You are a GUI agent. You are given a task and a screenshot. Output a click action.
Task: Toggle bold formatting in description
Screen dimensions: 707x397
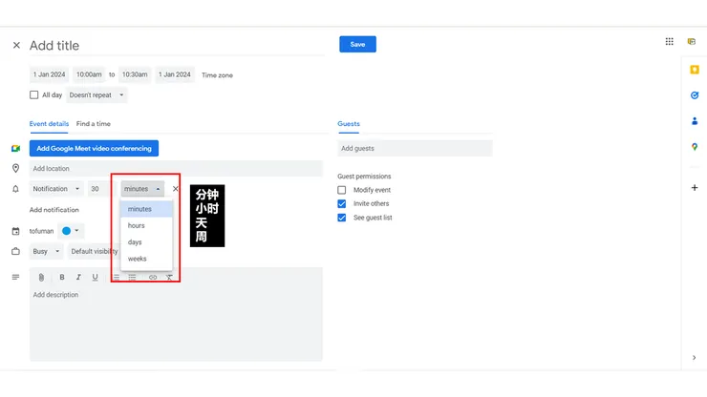click(62, 277)
